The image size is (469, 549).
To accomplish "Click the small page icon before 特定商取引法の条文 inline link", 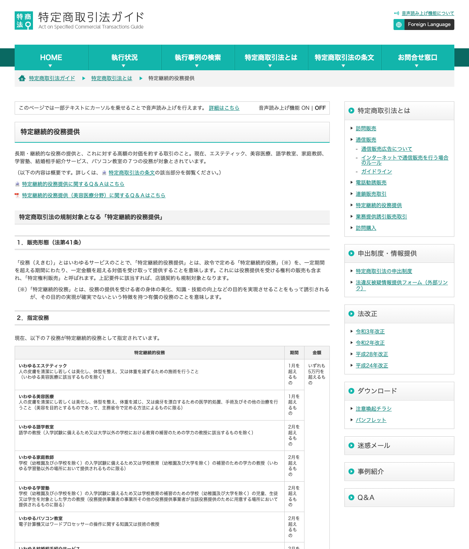I will pos(104,173).
